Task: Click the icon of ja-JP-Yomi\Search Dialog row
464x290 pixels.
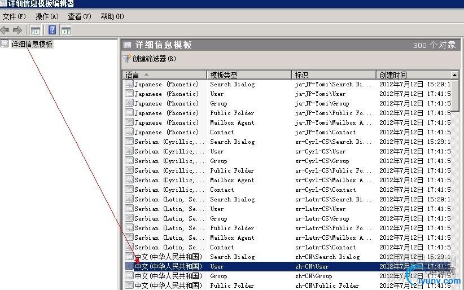Action: coord(129,84)
